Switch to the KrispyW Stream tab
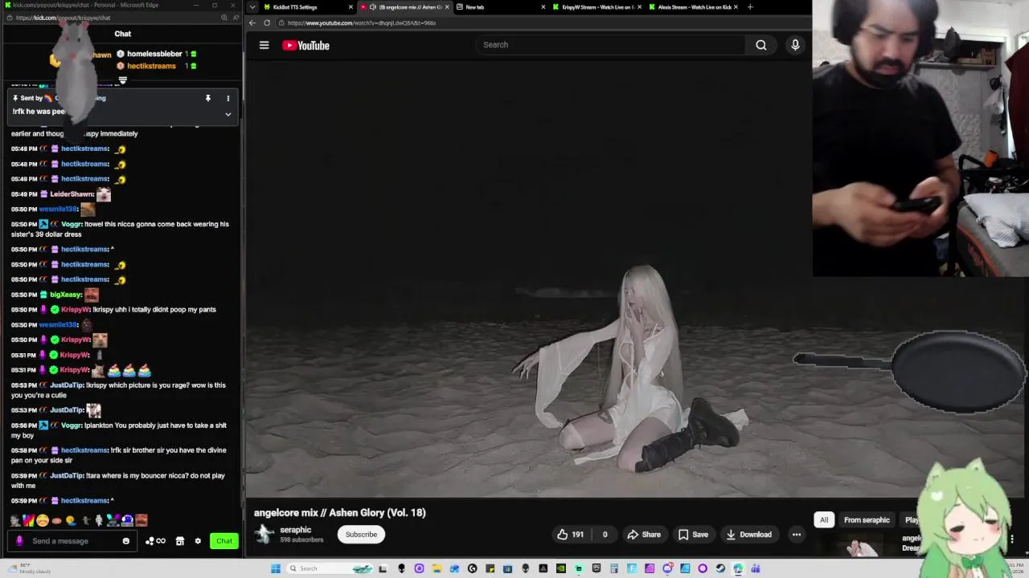The height and width of the screenshot is (578, 1029). point(597,7)
